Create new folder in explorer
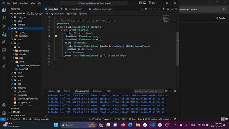This screenshot has width=229, height=129. point(33,14)
